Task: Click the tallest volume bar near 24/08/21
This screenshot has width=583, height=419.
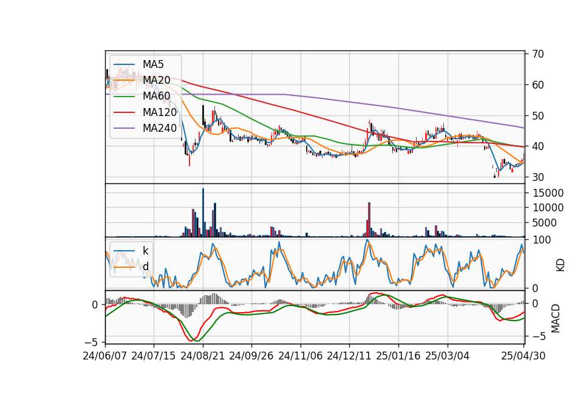Action: click(x=203, y=213)
